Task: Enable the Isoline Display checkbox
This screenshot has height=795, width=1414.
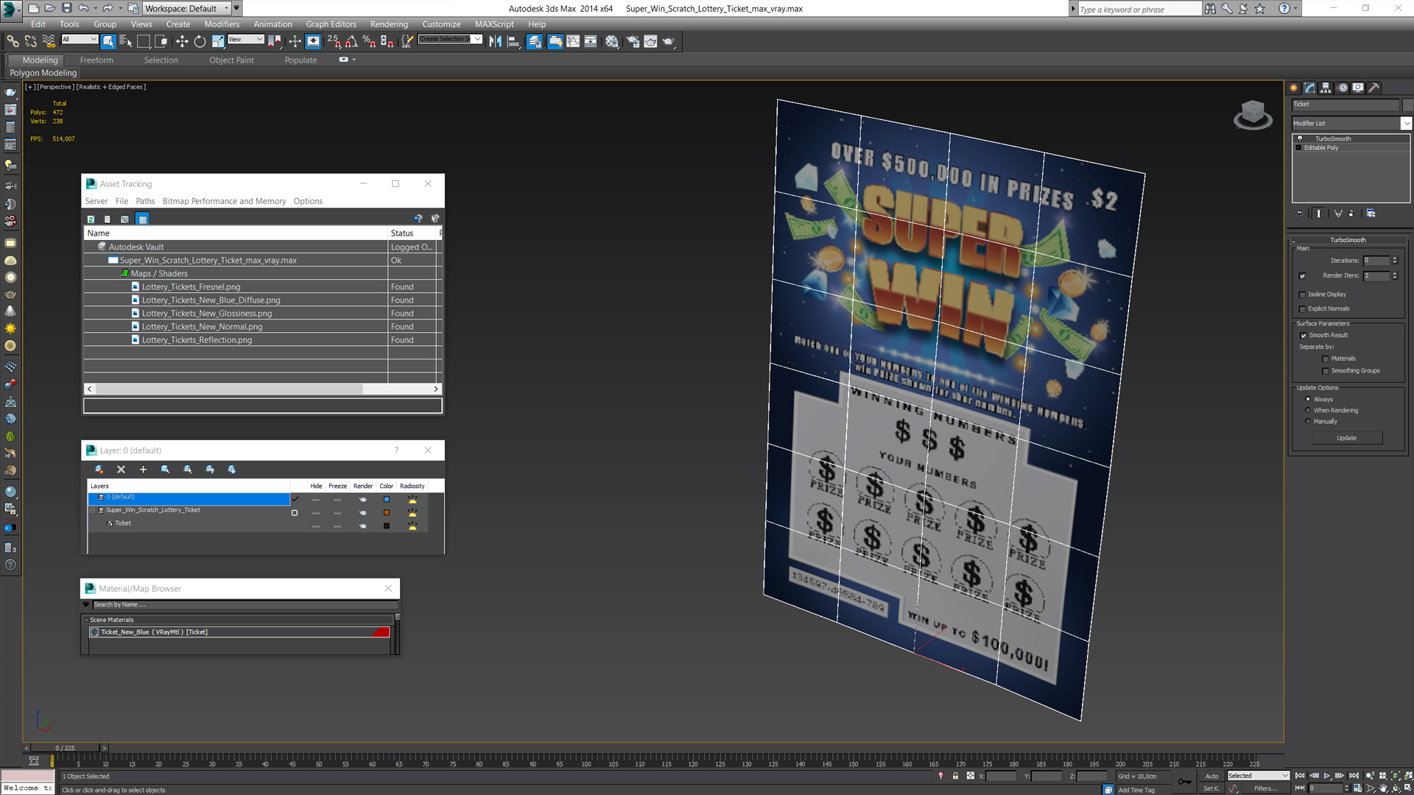Action: (1302, 294)
